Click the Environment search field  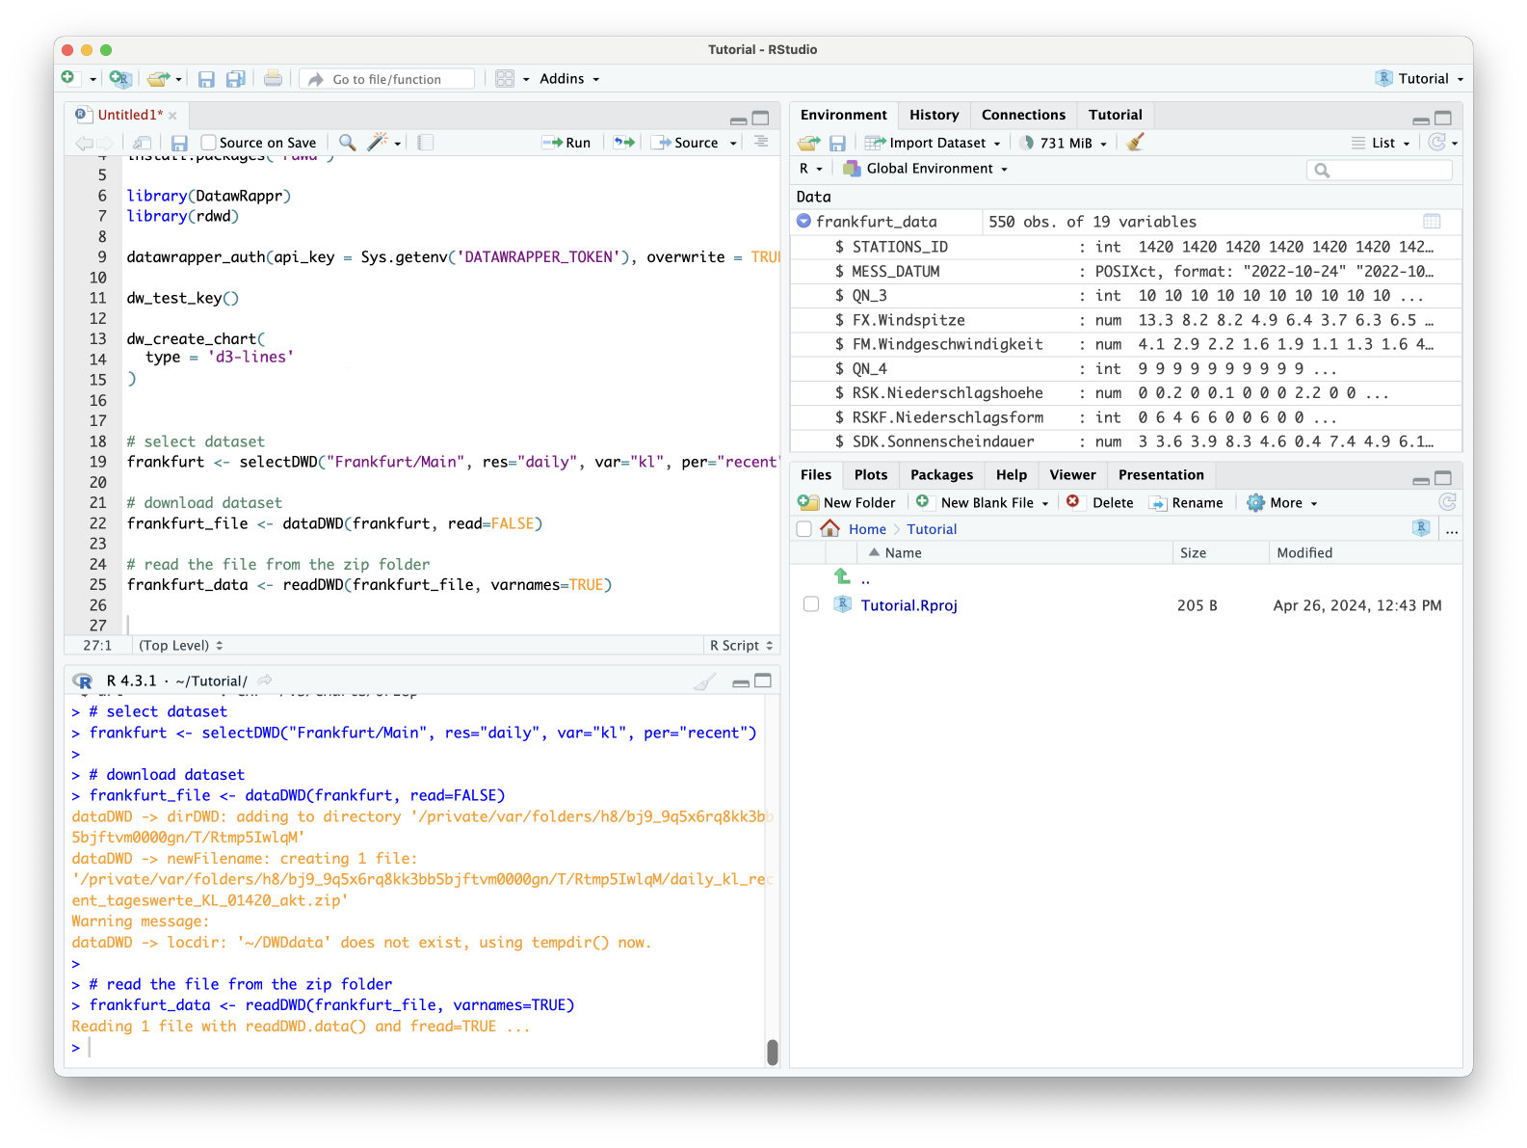tap(1379, 170)
